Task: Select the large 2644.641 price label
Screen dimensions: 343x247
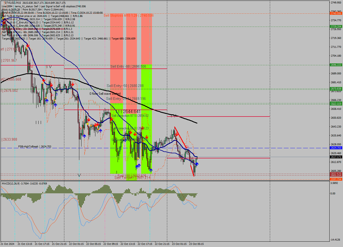Action: [132, 111]
